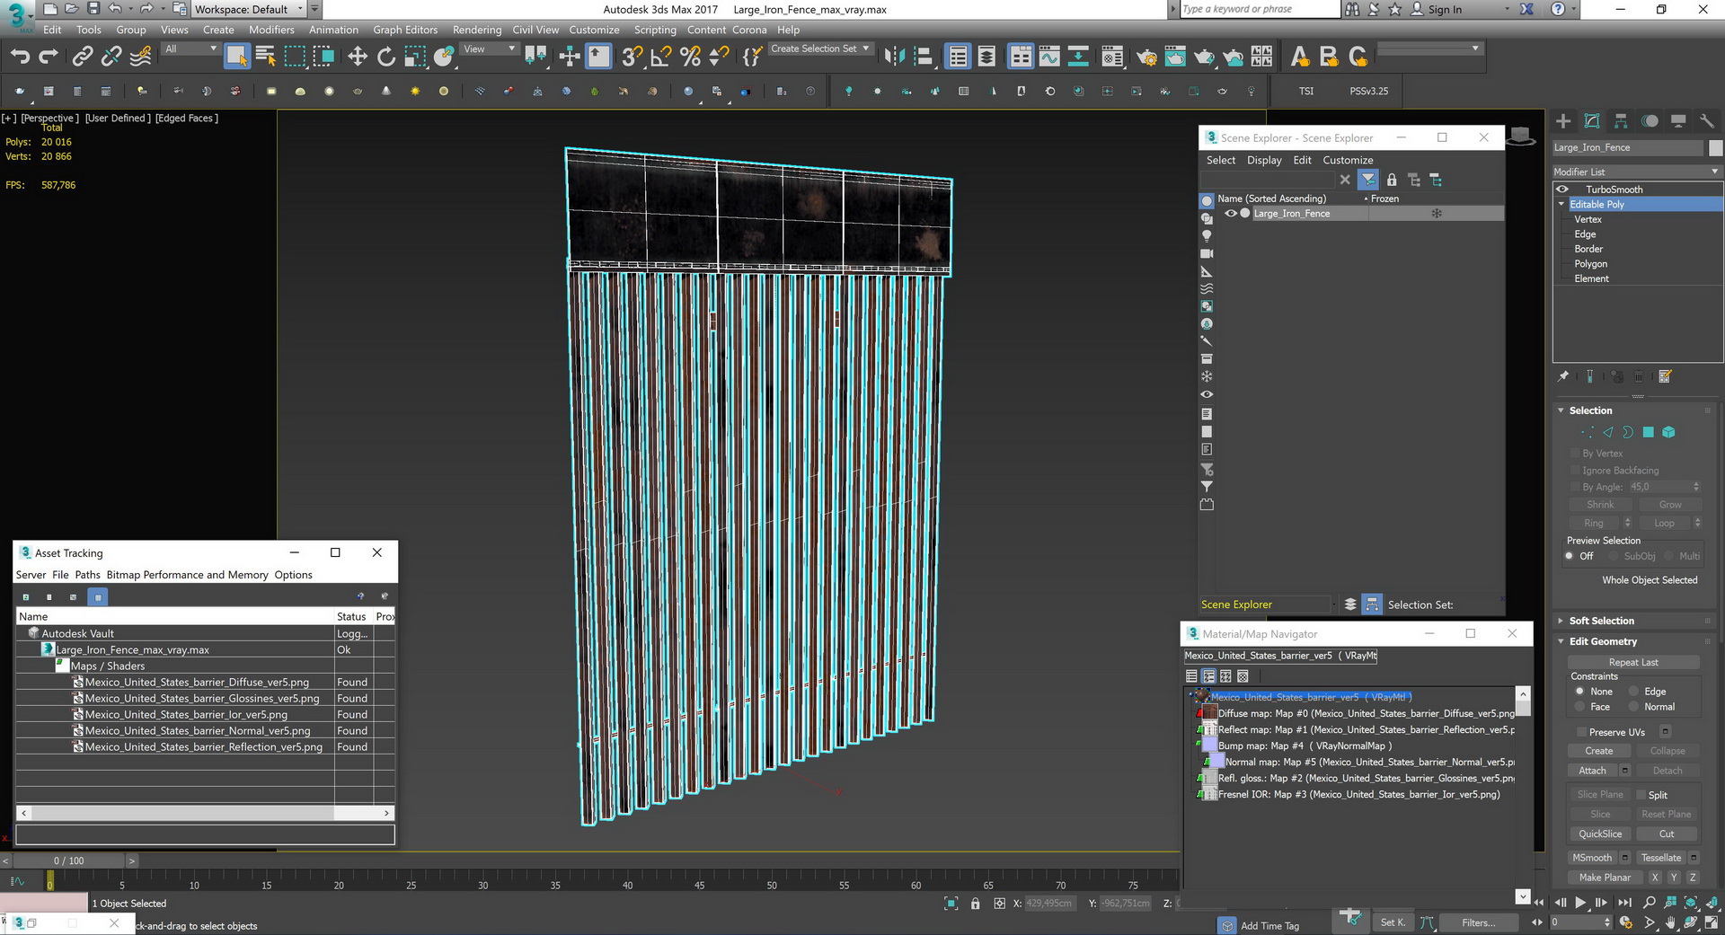
Task: Toggle the 3D Snaps button
Action: (x=632, y=57)
